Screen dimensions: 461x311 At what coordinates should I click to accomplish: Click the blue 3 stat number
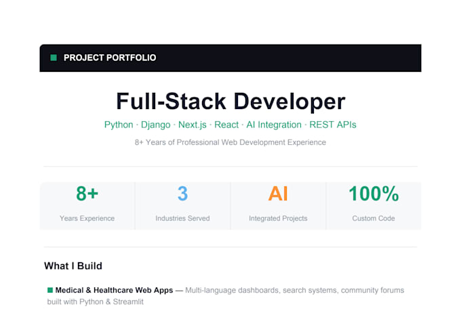182,193
